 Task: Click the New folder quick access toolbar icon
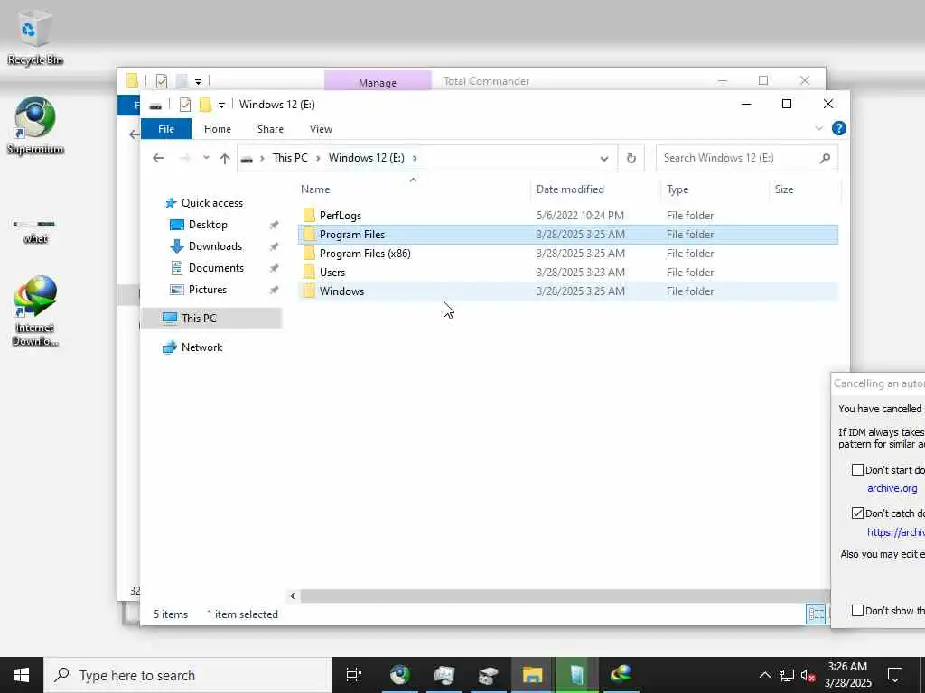(x=205, y=105)
